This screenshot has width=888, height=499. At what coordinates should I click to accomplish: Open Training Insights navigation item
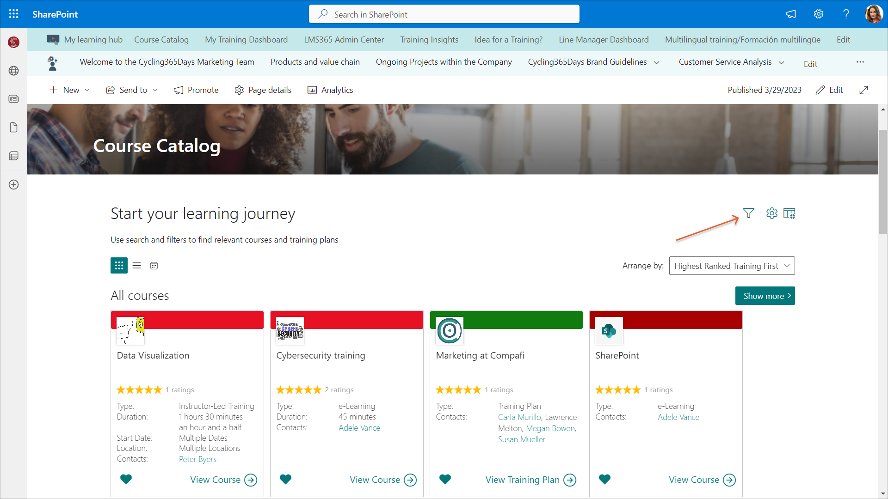(429, 40)
